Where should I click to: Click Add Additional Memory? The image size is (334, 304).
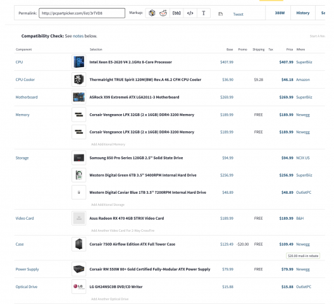108,144
